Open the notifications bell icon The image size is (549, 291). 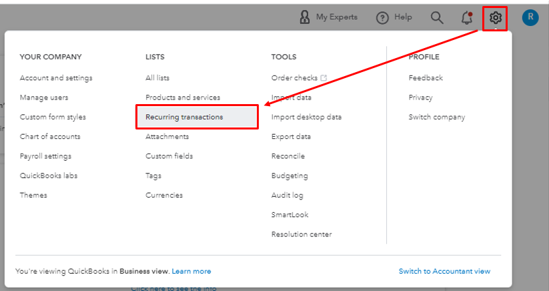pos(467,18)
